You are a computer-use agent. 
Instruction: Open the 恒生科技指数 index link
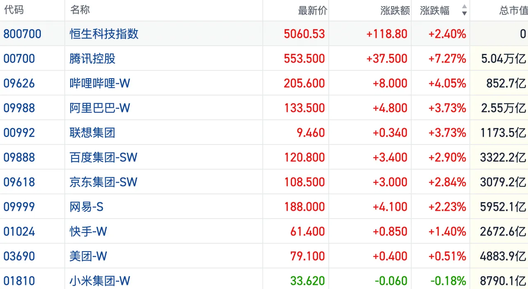104,34
